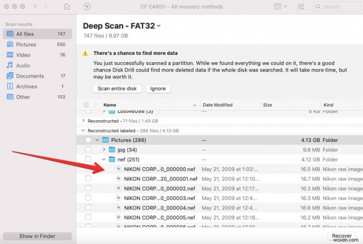
Task: Select file NIKON CORP...0_000004.nef
Action: coord(160,208)
